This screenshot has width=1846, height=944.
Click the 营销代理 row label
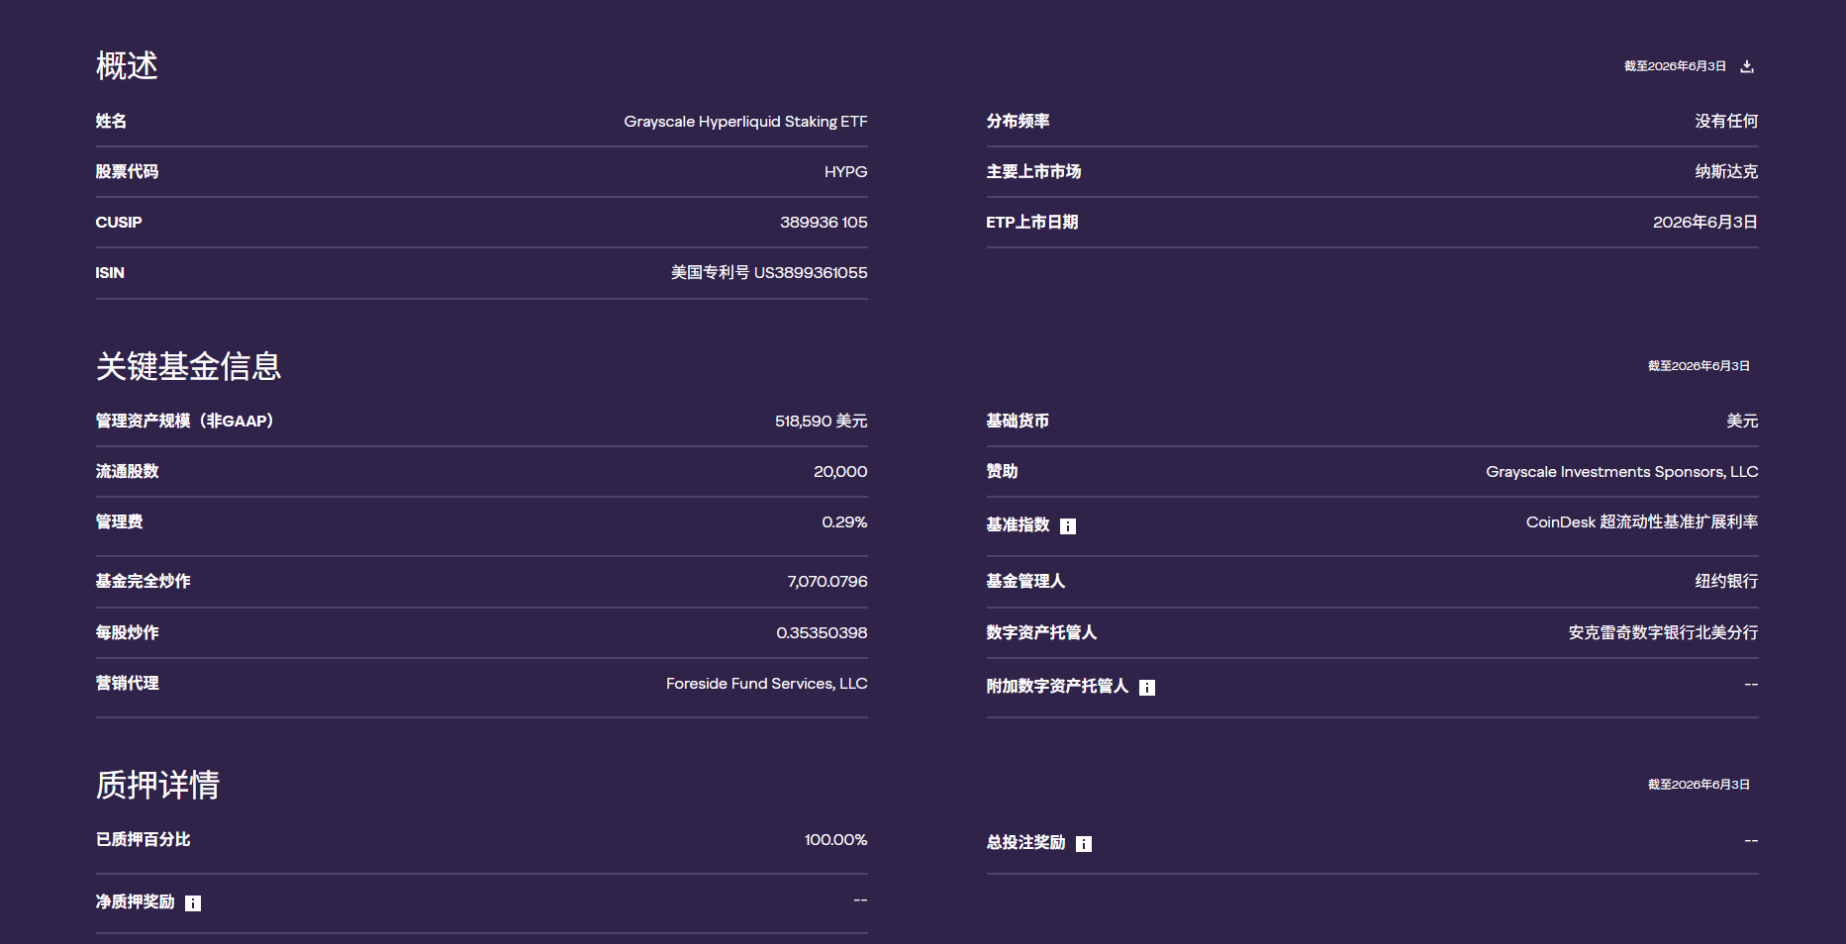(127, 684)
